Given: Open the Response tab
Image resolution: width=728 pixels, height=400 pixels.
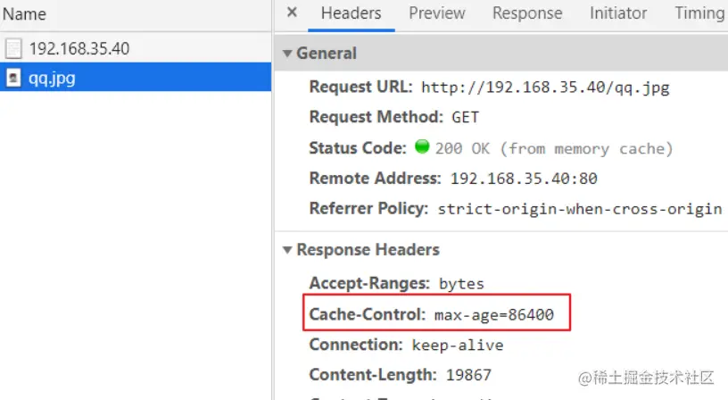Looking at the screenshot, I should 527,13.
